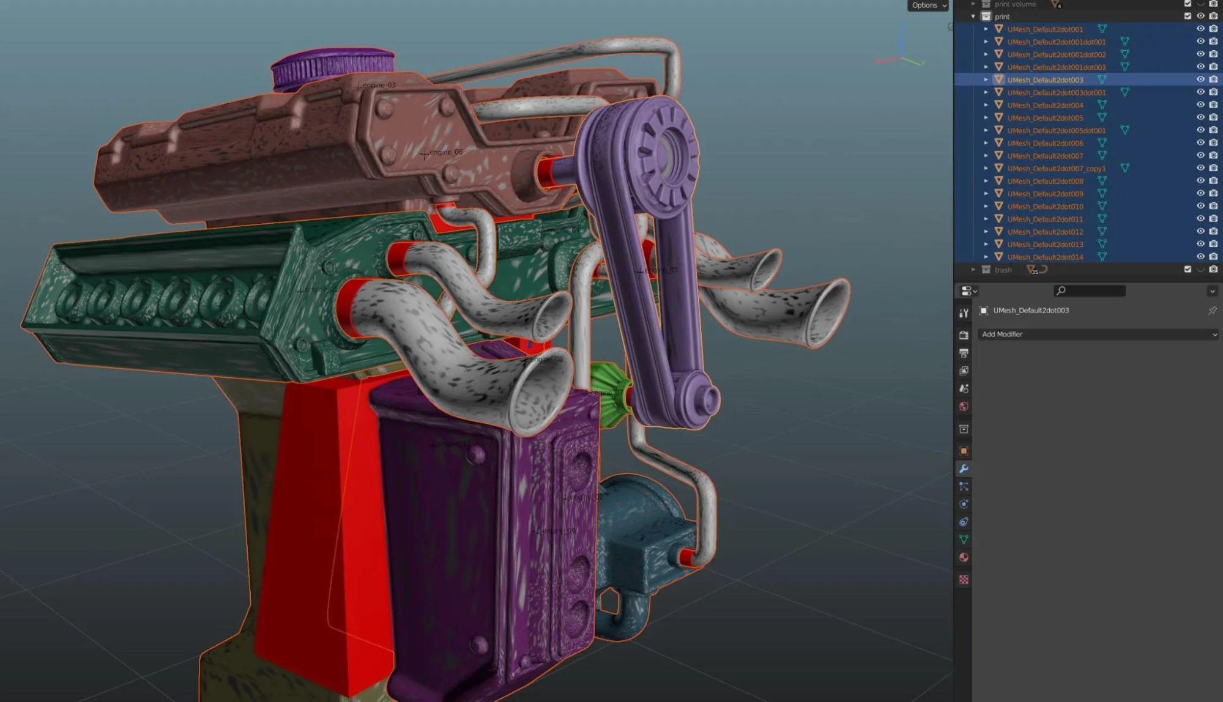
Task: Expand UMesh_Default2dot006 in outliner
Action: coord(986,143)
